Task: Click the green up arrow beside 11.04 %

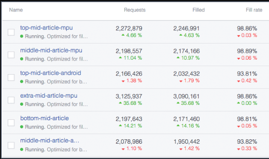Action: (x=121, y=58)
